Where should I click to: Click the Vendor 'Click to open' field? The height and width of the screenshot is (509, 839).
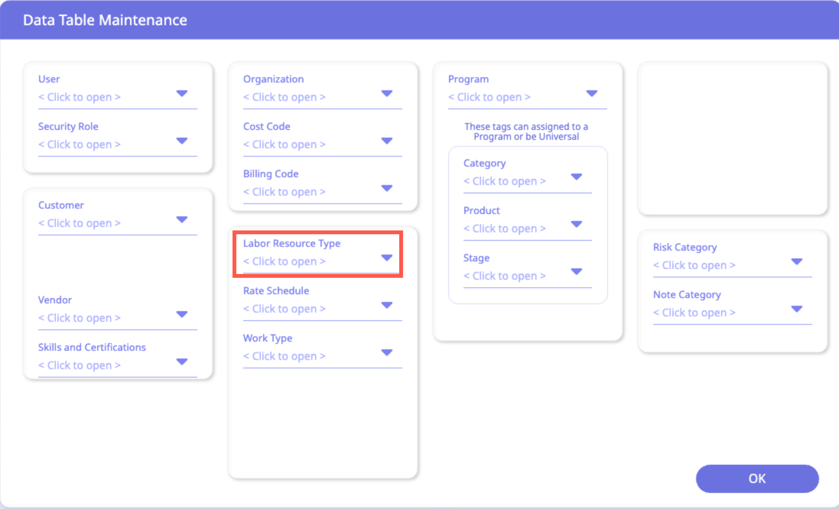coord(80,318)
